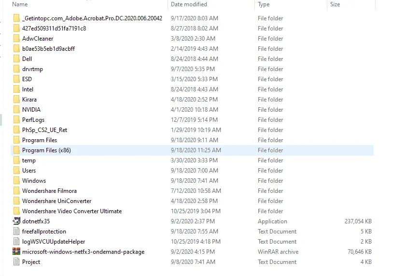Select the 'Wondershare Filmora' folder name
Viewport: 393px width, 276px height.
tap(49, 191)
